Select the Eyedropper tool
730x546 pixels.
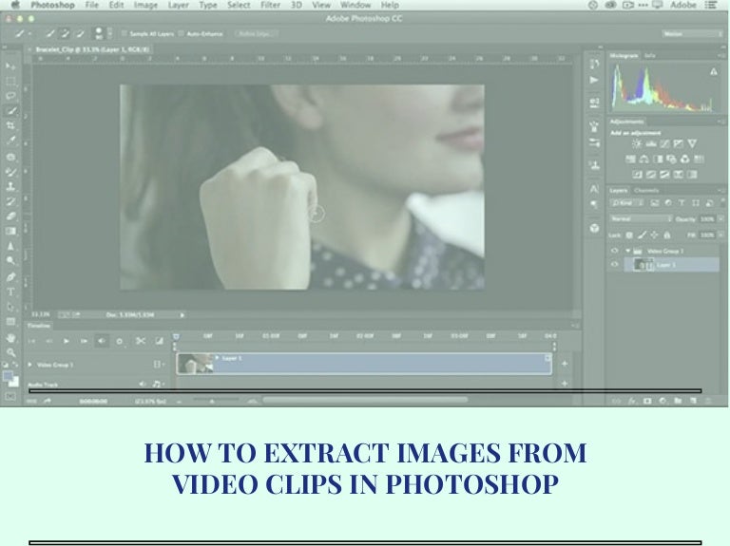[10, 141]
